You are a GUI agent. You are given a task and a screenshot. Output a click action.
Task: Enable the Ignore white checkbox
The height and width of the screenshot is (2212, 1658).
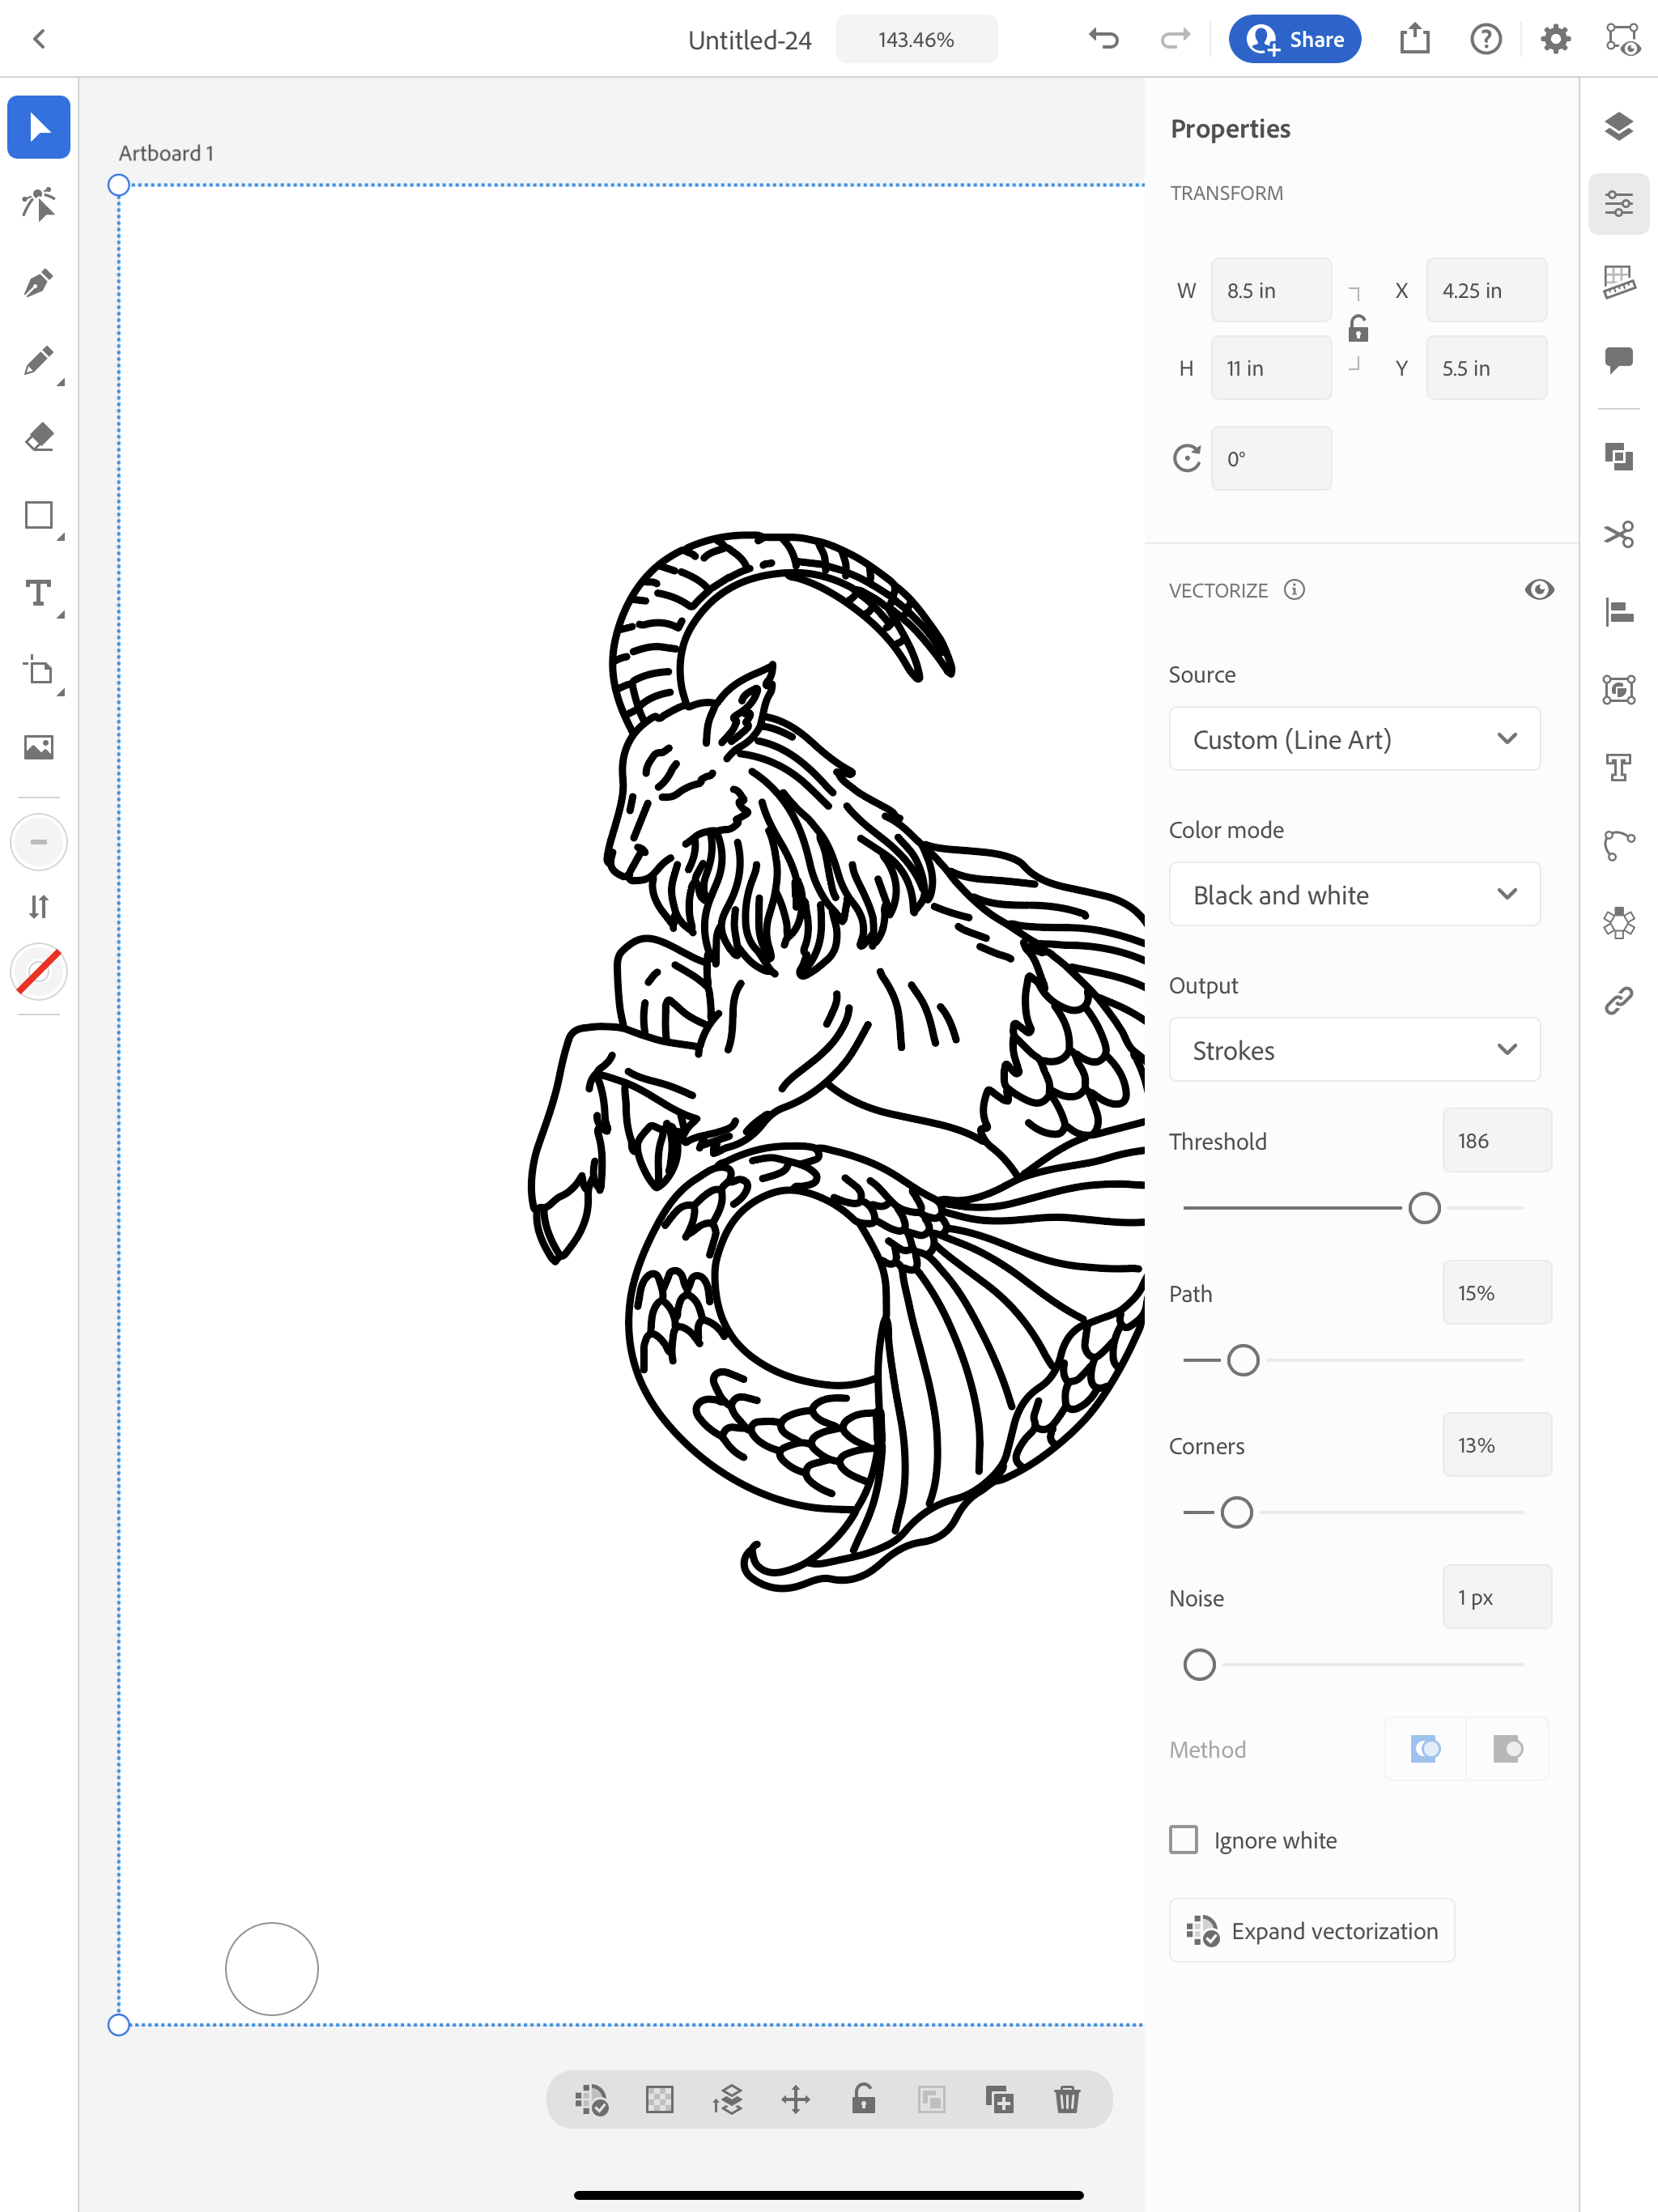[x=1183, y=1840]
